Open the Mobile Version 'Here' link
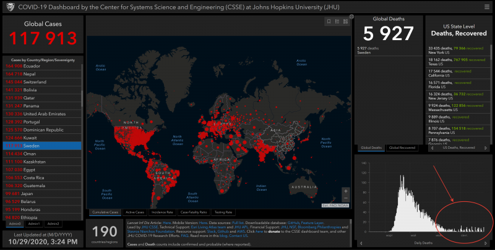Image resolution: width=495 pixels, height=250 pixels. 203,223
